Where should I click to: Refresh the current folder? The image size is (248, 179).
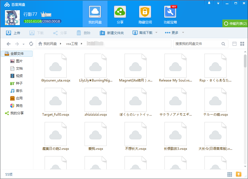31,44
